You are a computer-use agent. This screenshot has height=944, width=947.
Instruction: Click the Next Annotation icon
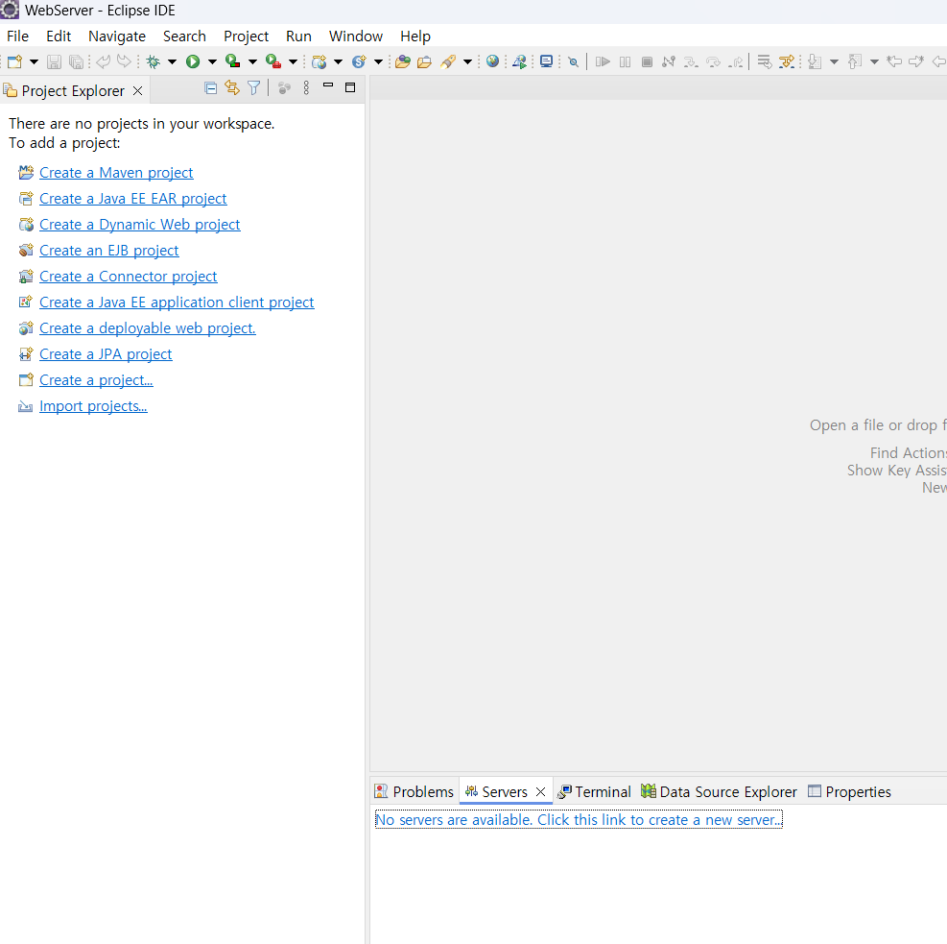click(x=815, y=61)
